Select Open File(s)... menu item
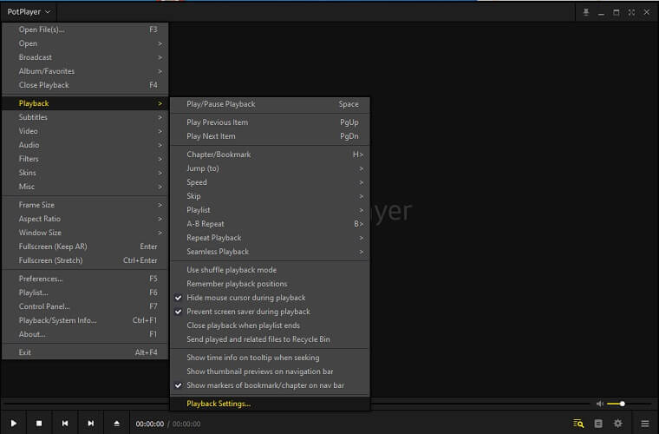 [x=85, y=30]
